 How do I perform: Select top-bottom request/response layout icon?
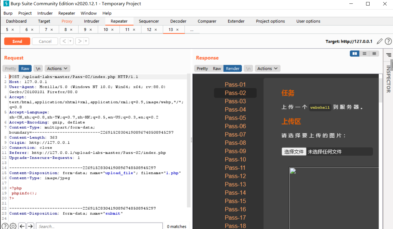pos(364,53)
